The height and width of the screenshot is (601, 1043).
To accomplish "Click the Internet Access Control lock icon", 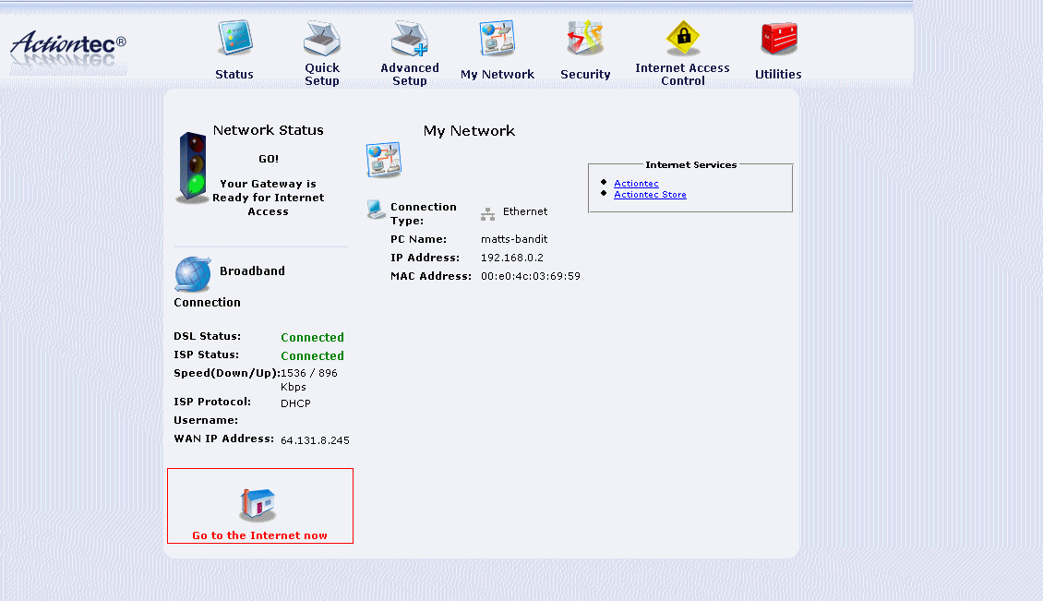I will point(683,38).
